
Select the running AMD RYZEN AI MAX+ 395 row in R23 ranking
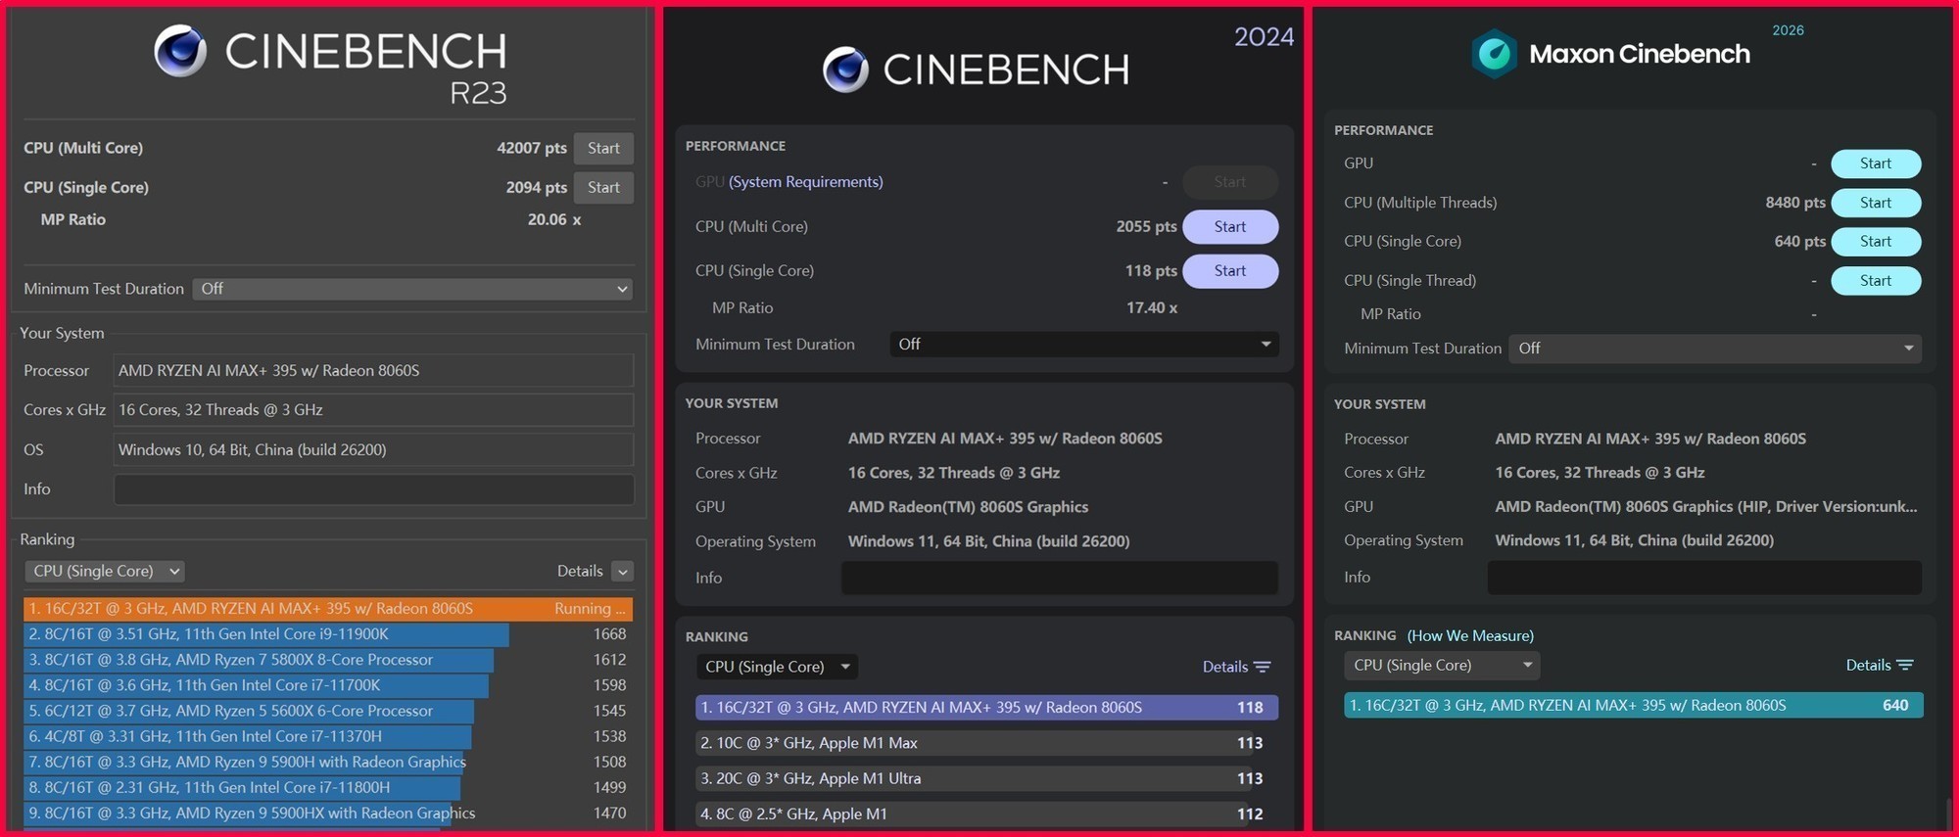(x=328, y=608)
